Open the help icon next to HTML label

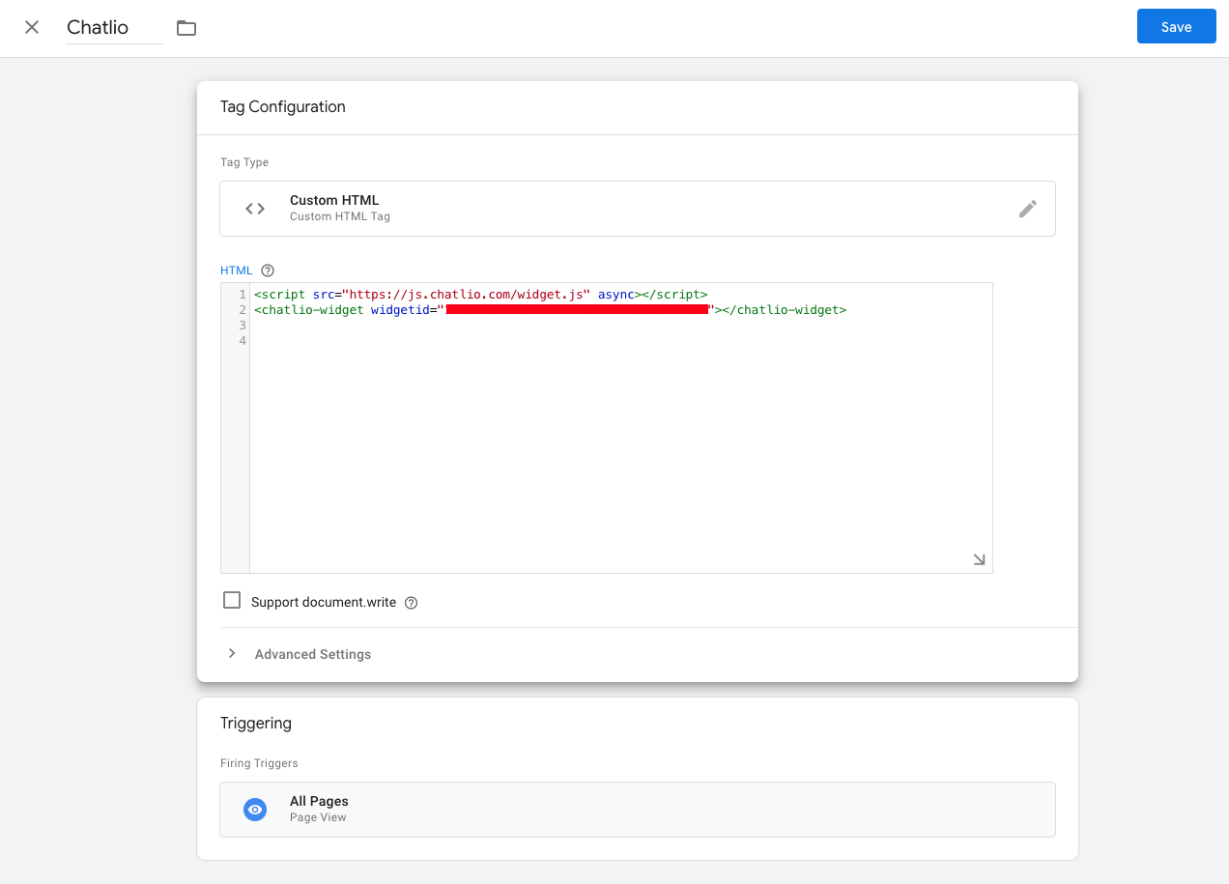click(268, 271)
